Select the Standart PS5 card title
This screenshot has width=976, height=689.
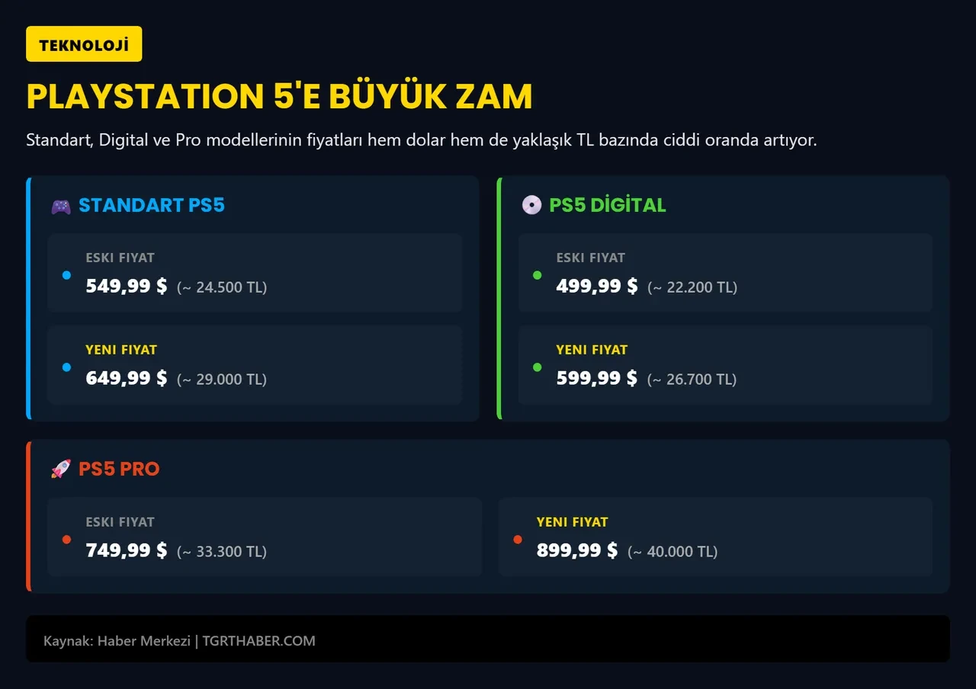[x=152, y=205]
